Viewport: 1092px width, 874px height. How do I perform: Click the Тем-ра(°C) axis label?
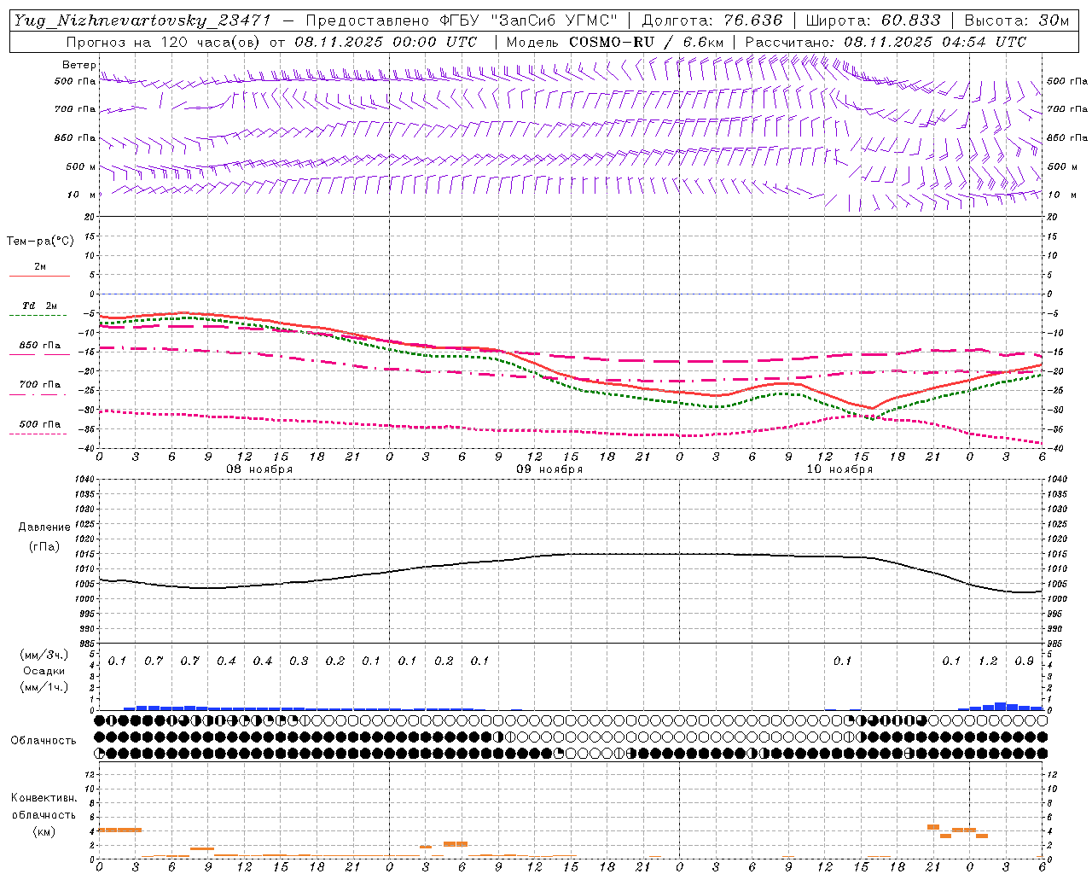click(40, 242)
